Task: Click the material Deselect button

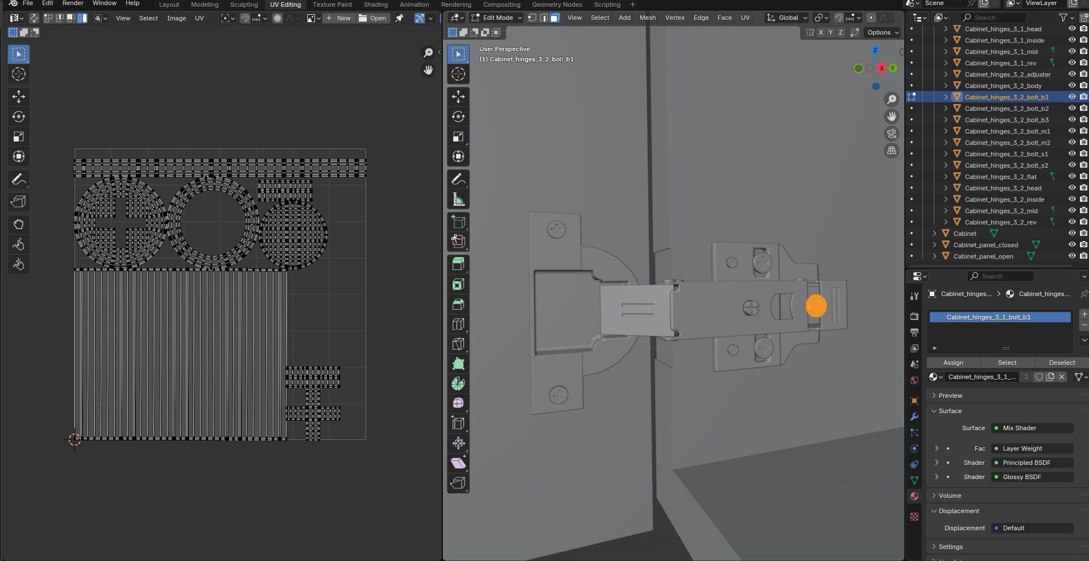Action: pos(1061,363)
